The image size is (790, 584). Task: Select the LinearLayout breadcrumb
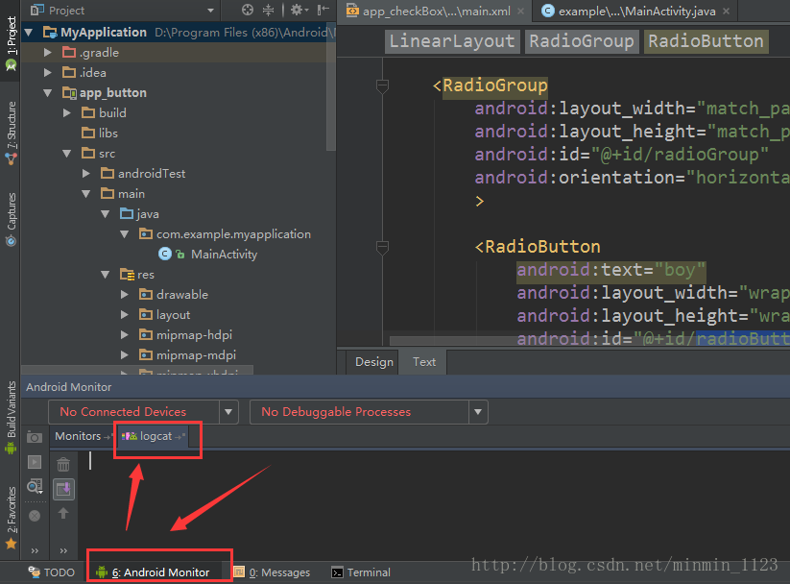452,41
